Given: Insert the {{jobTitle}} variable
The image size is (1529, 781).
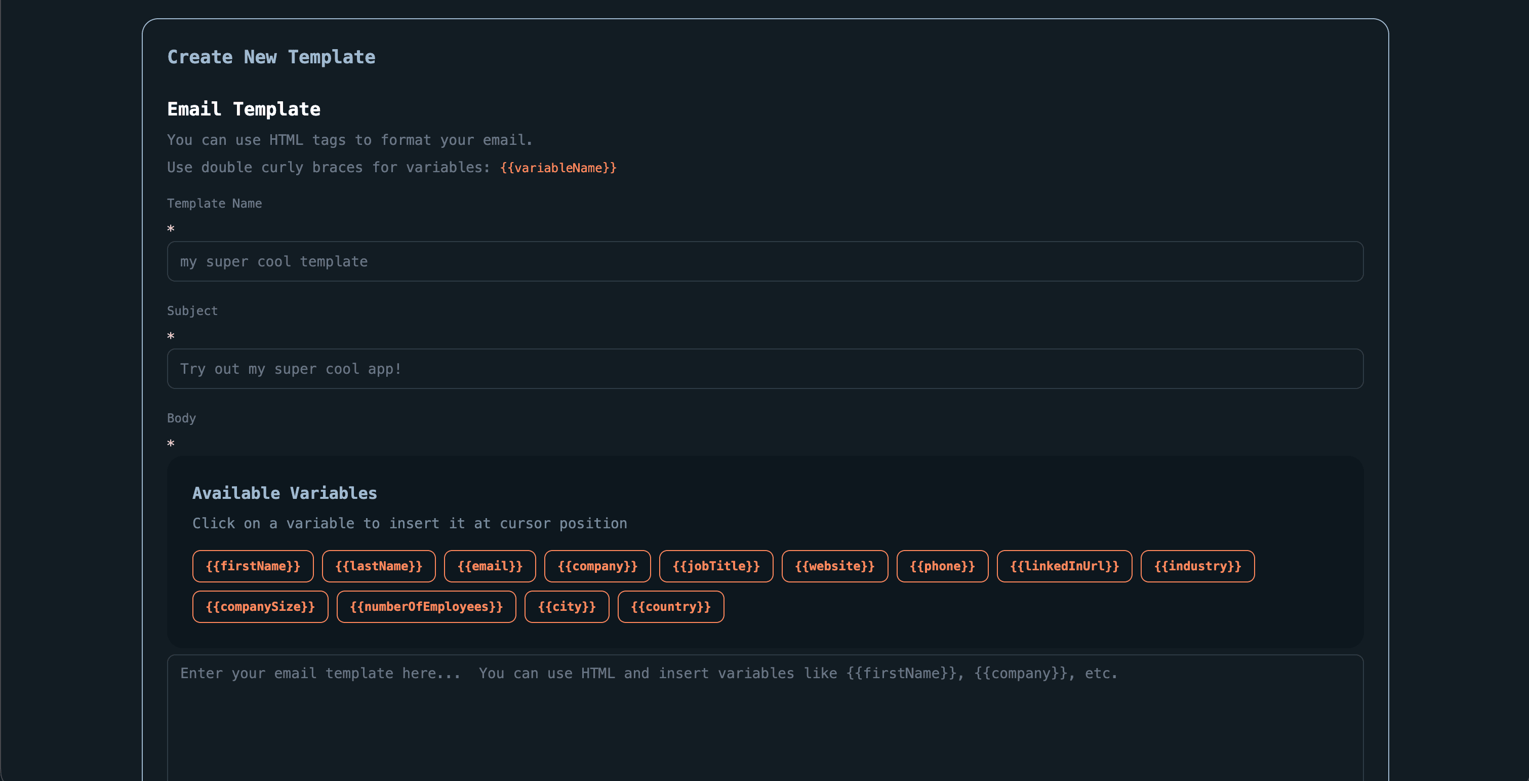Looking at the screenshot, I should (x=716, y=566).
